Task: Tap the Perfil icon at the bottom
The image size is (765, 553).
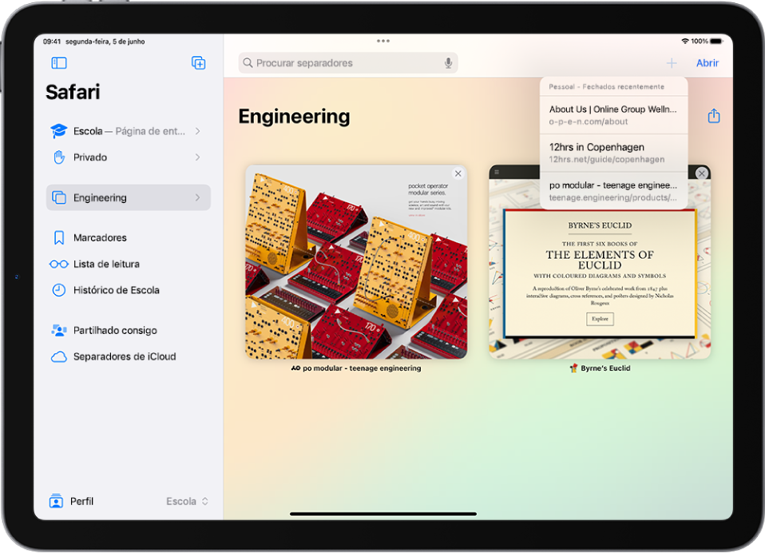Action: point(55,501)
